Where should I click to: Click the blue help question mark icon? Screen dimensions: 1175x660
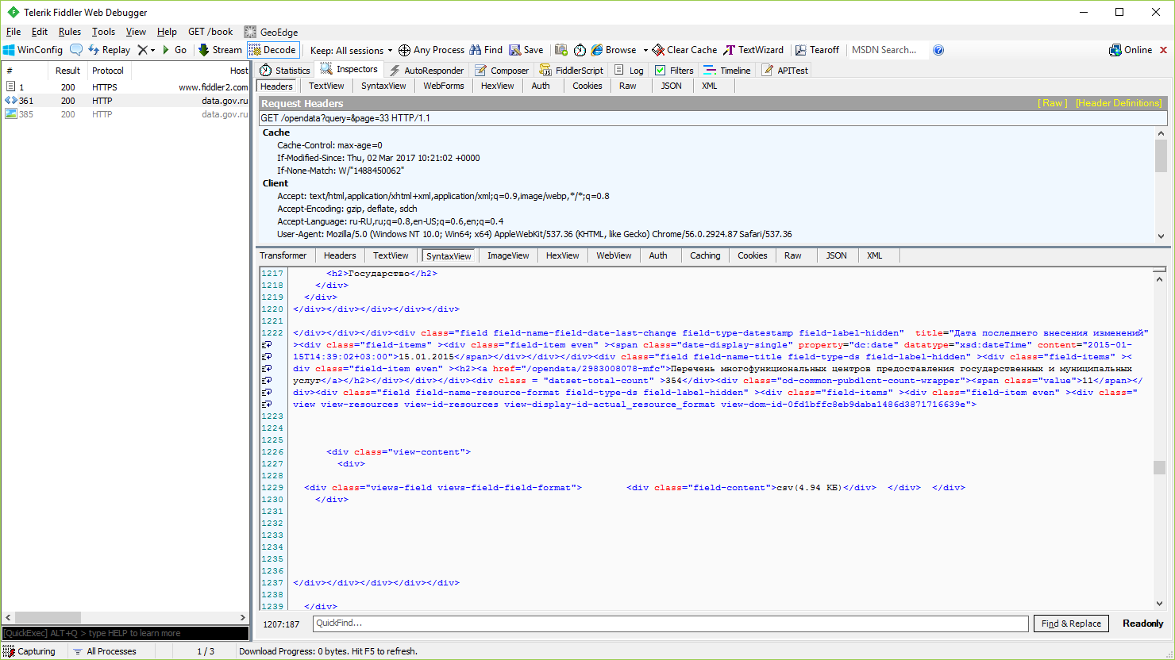click(938, 50)
